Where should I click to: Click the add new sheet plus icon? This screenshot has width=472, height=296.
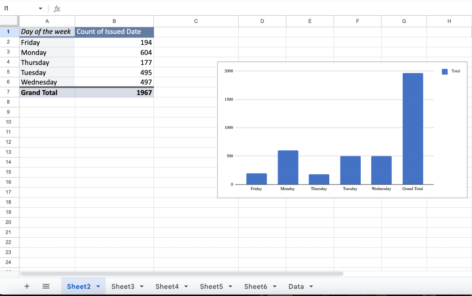tap(27, 286)
